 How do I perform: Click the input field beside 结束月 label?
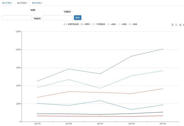(x=57, y=18)
